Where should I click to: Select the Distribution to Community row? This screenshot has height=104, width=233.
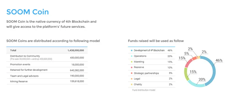(47, 58)
